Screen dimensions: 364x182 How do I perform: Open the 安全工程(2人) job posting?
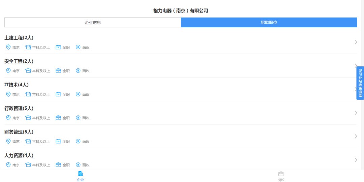pos(181,66)
